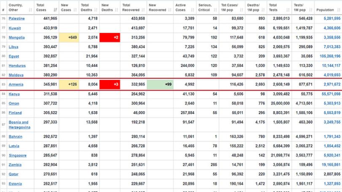Select Qatar population 2,807,805
The height and width of the screenshot is (192, 342).
(332, 174)
